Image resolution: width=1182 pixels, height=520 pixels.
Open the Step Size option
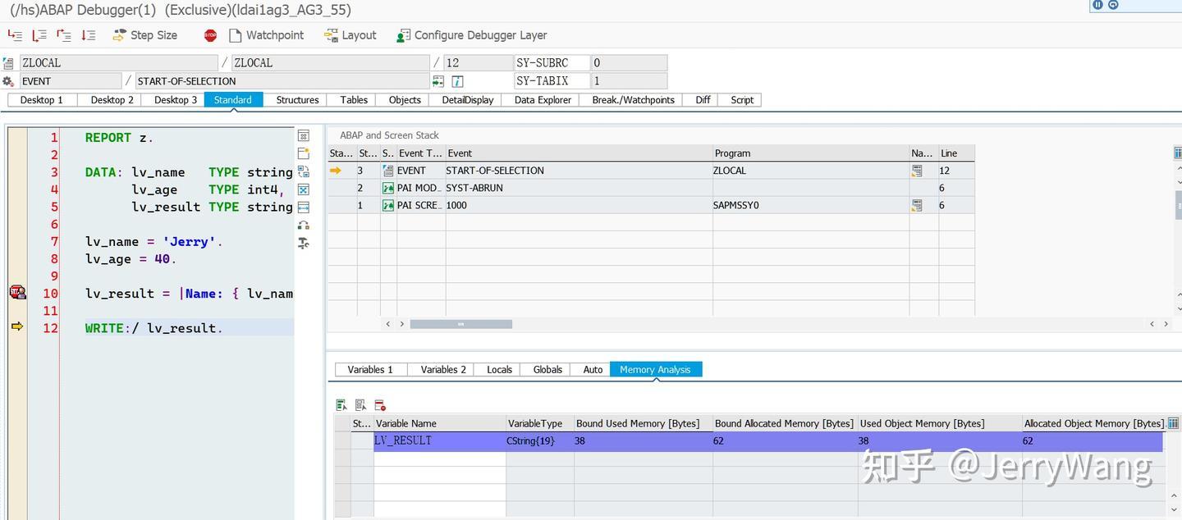144,35
